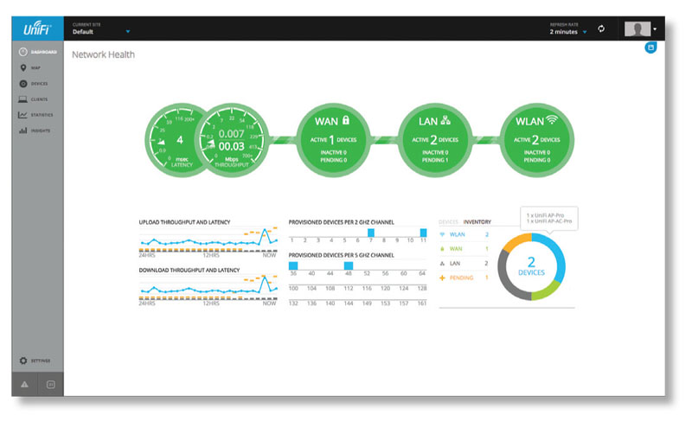Click the LAN inventory row network icon
Screen dimensions: 692x421
pos(442,263)
